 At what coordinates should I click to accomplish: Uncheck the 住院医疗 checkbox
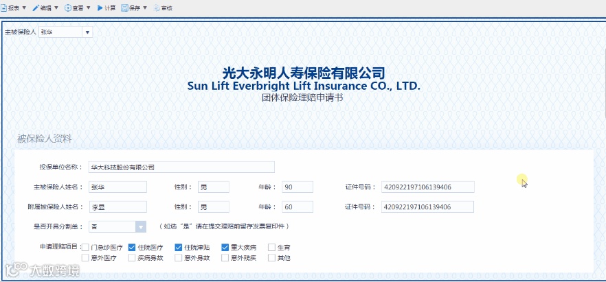(x=132, y=247)
